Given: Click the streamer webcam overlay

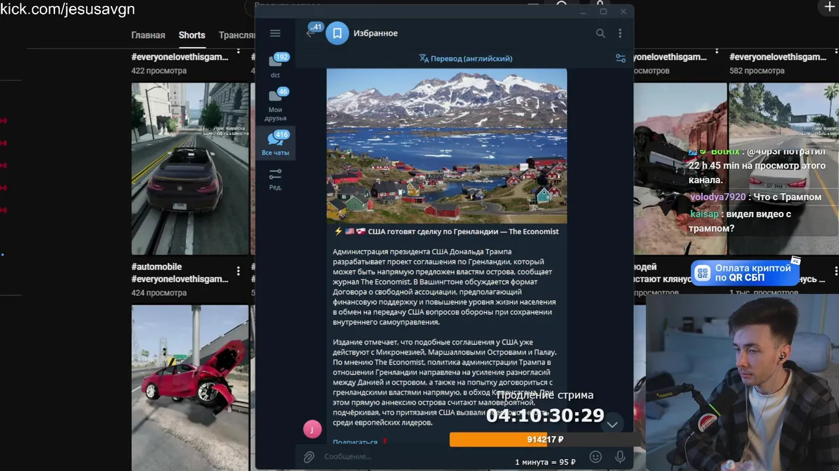Looking at the screenshot, I should (x=742, y=383).
